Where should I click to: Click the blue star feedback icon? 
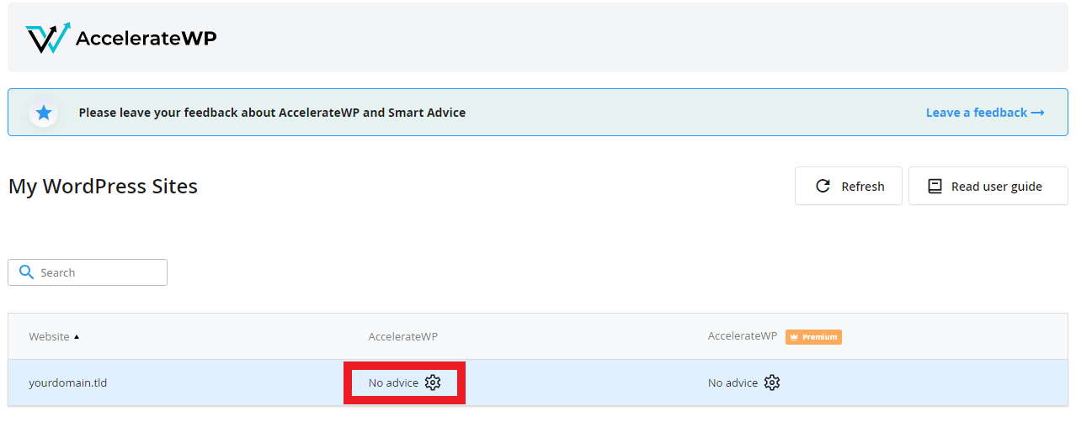pos(44,113)
